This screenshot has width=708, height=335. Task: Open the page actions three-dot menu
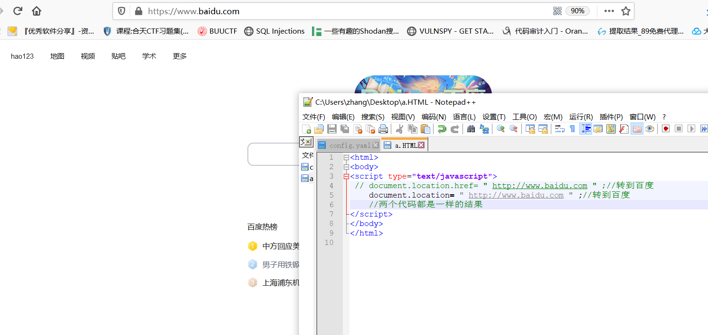609,11
